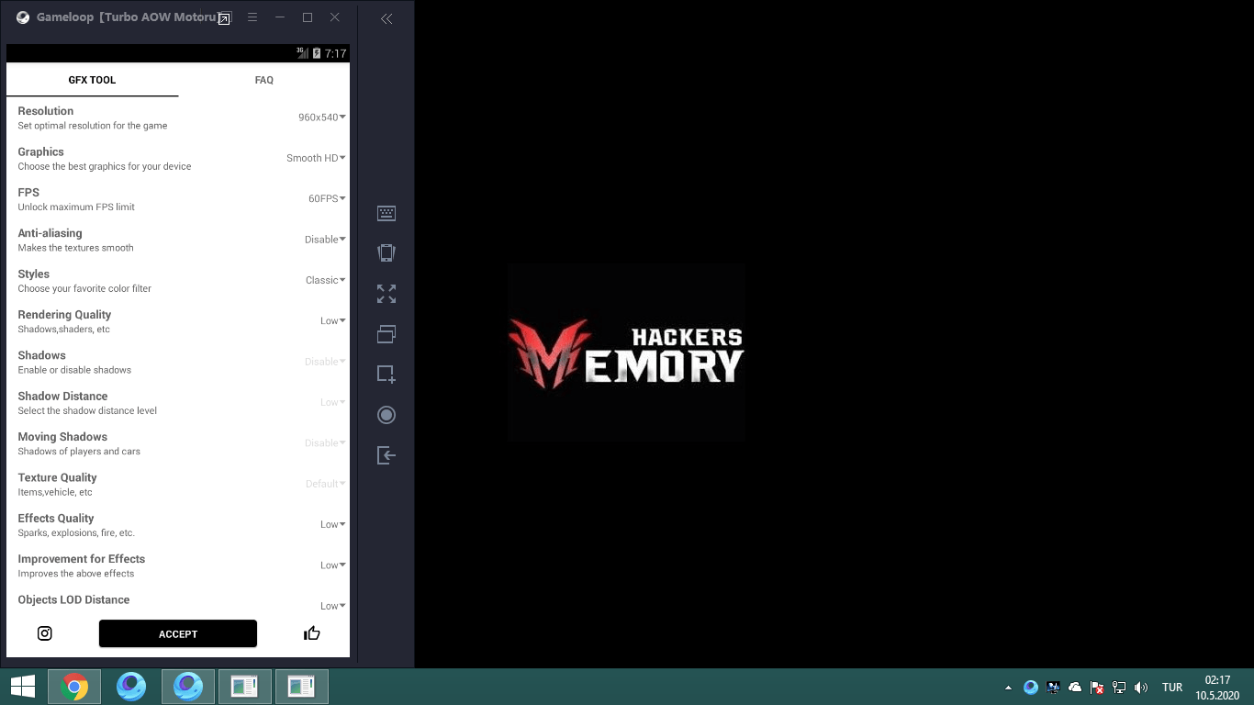Open the Improvement for Effects dropdown
Screen dimensions: 1254x705
coord(332,565)
